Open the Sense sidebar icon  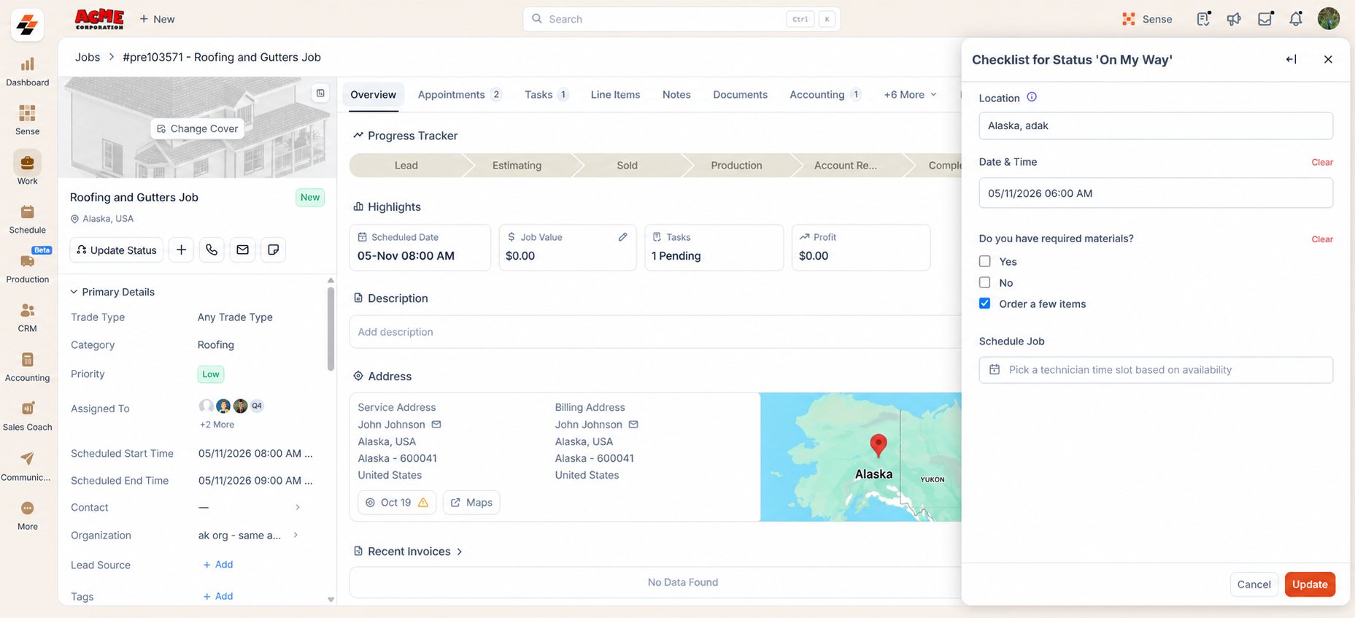coord(28,120)
